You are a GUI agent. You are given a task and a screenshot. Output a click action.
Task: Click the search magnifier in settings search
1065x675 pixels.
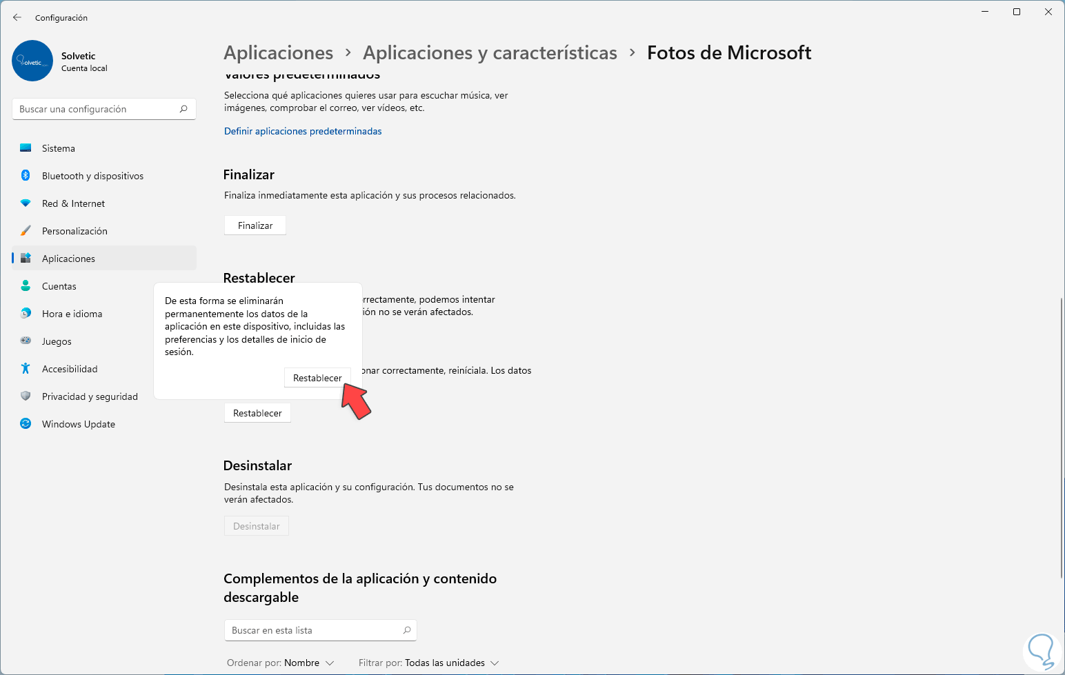(x=183, y=109)
